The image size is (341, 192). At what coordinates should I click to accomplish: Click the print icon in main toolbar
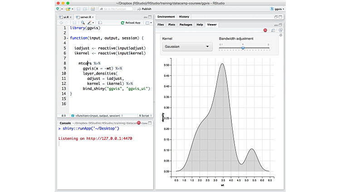coord(93,9)
